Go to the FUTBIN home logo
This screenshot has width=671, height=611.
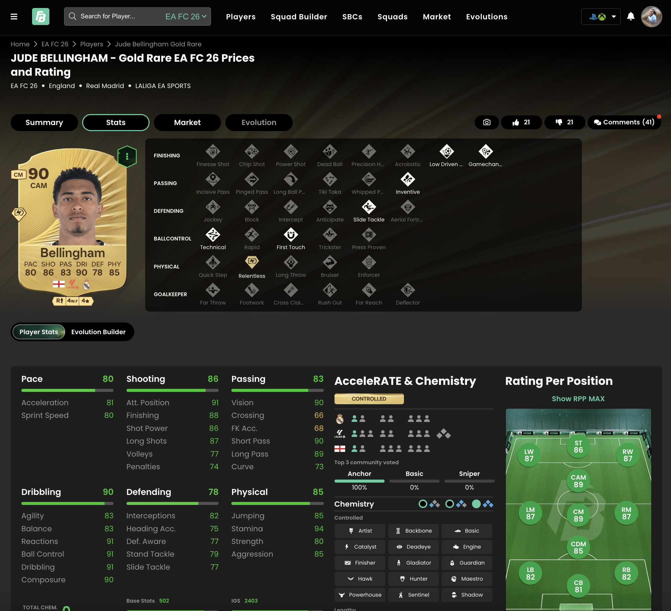[x=41, y=17]
